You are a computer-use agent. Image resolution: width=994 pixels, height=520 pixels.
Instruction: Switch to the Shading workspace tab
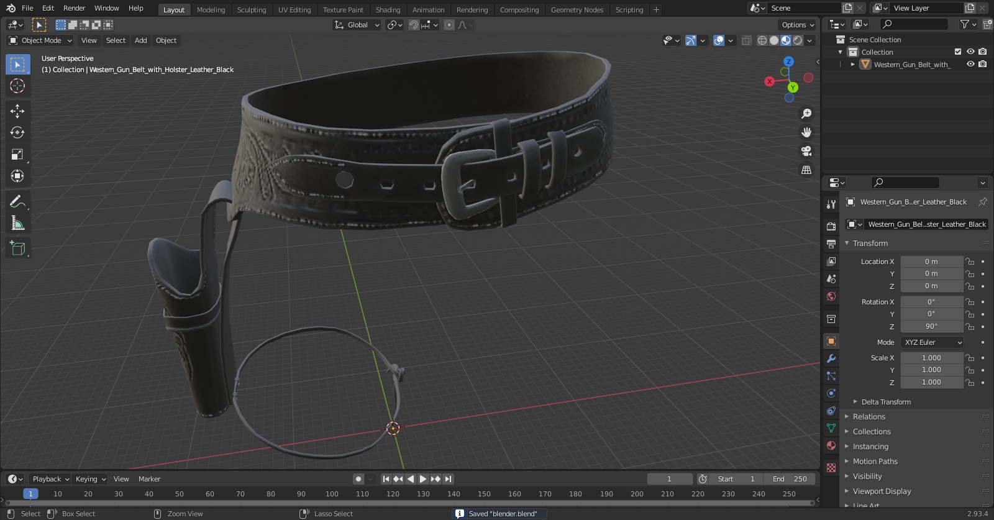(x=388, y=10)
